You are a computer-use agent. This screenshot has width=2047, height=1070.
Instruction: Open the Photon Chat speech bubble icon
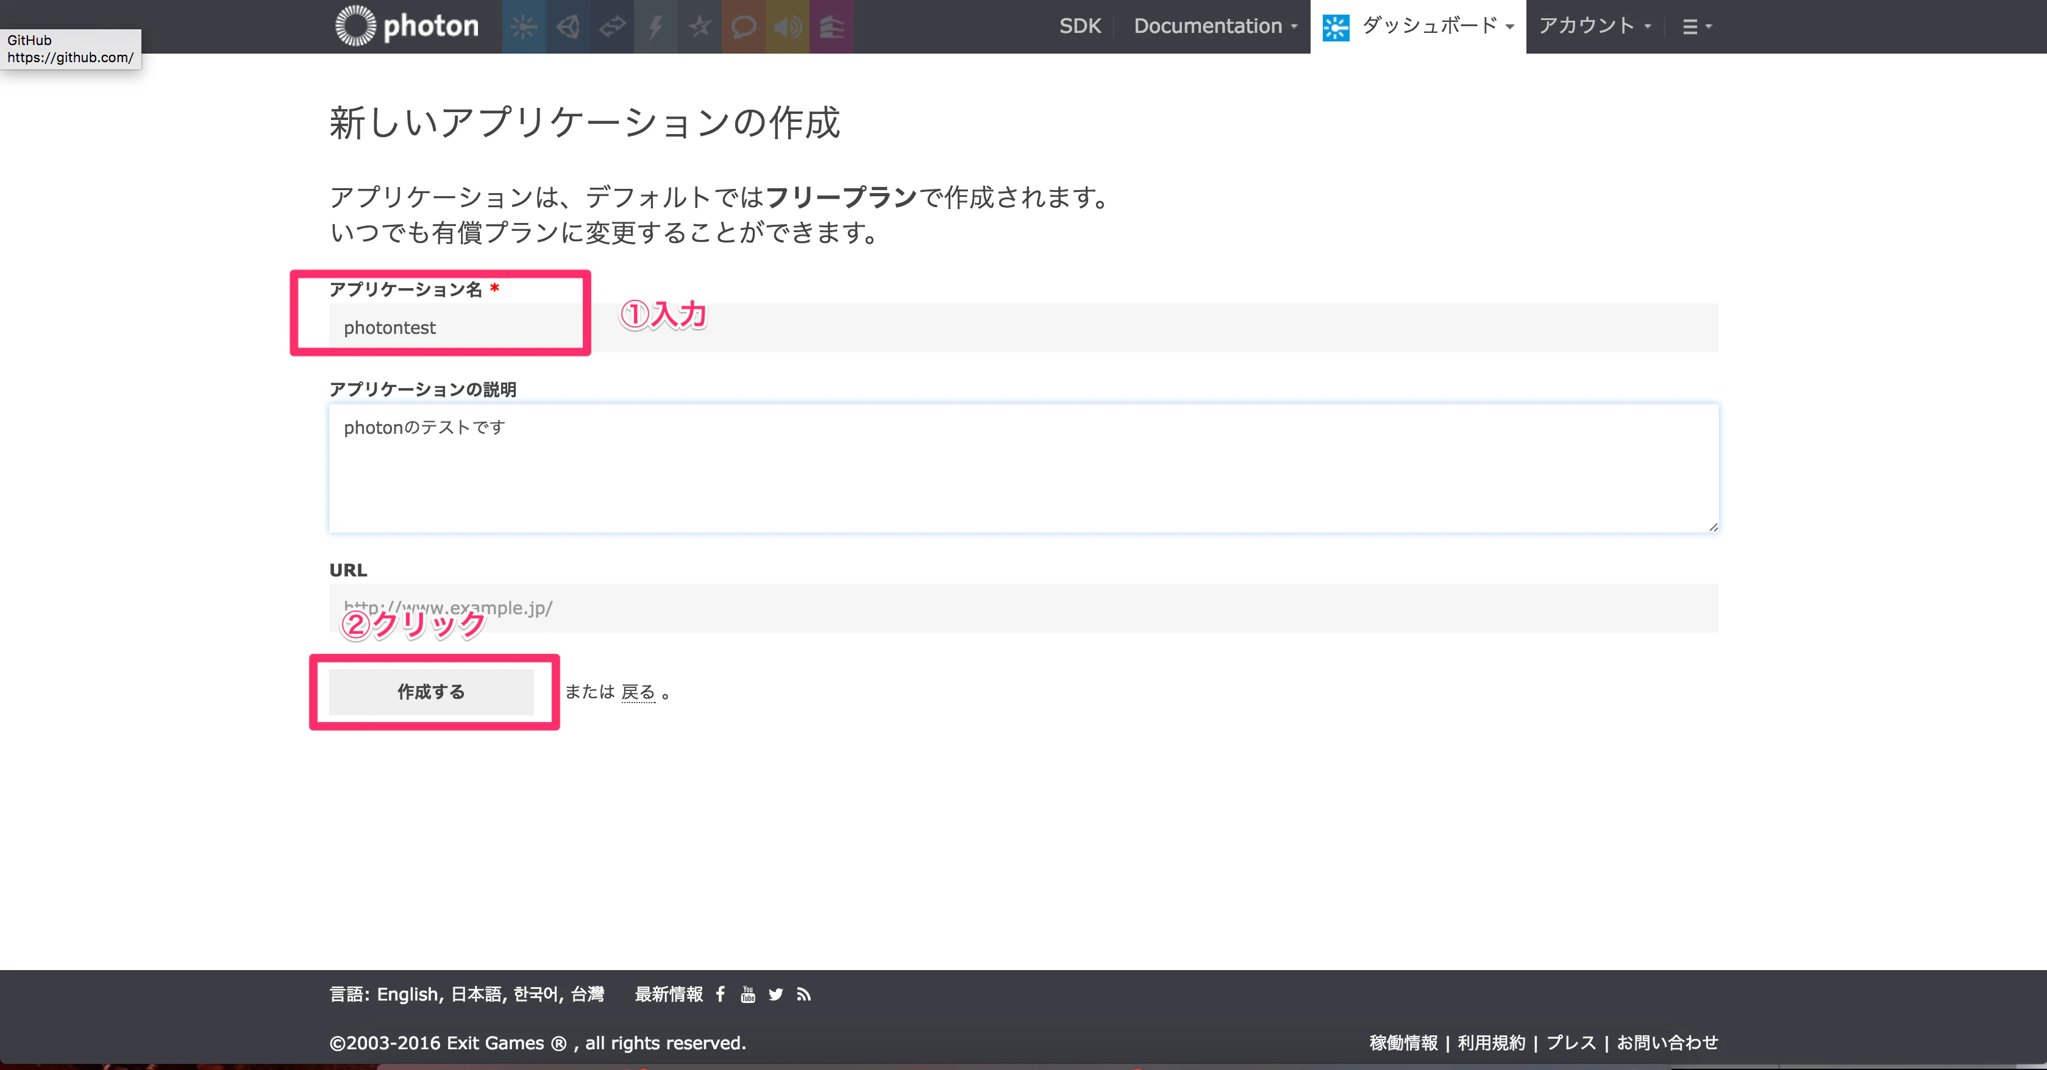tap(743, 27)
